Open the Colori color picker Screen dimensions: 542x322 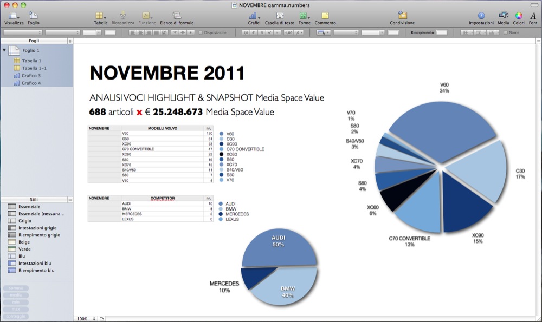coord(519,16)
